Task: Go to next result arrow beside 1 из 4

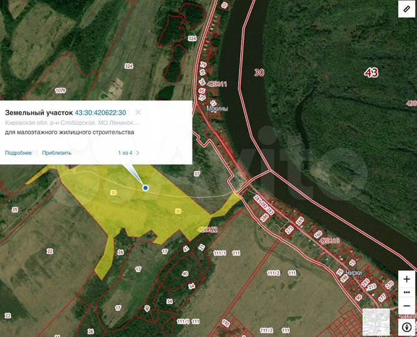Action: (x=138, y=153)
